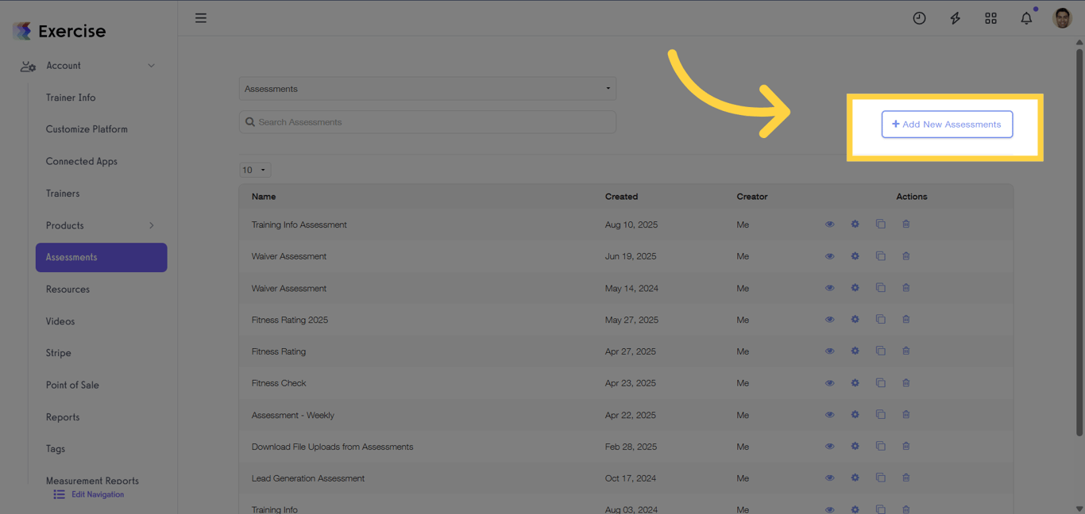Image resolution: width=1085 pixels, height=514 pixels.
Task: Collapse the Account section
Action: [151, 65]
